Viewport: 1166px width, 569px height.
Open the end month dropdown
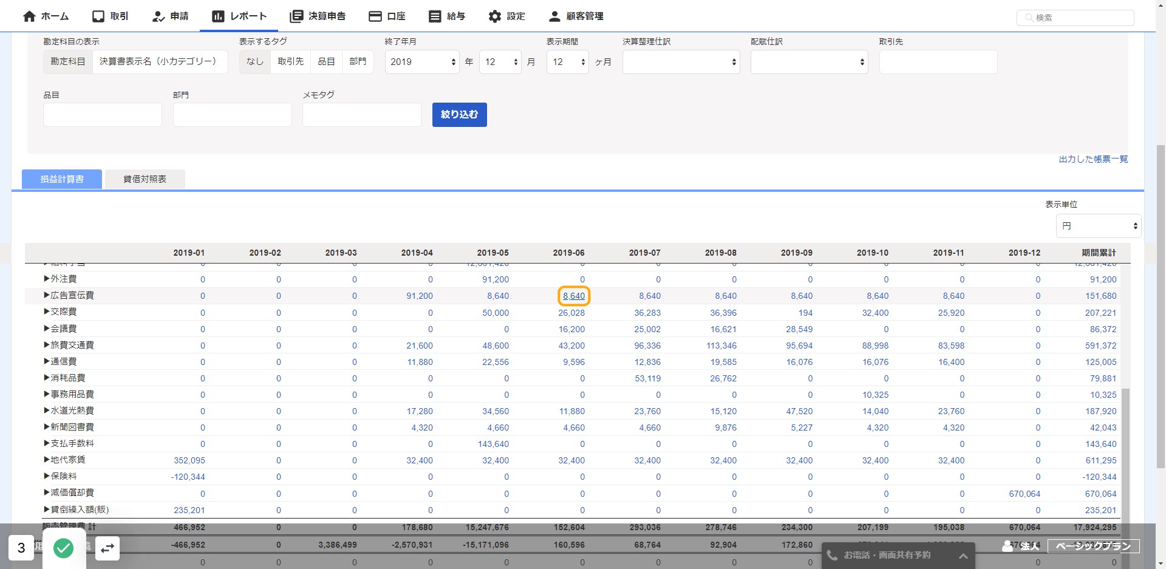500,62
